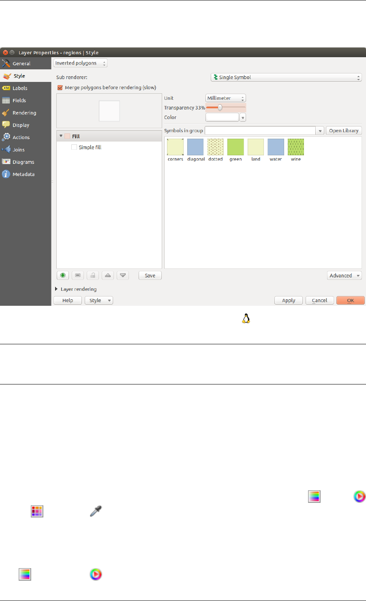
Task: Move symbol layer up arrow icon
Action: [108, 275]
